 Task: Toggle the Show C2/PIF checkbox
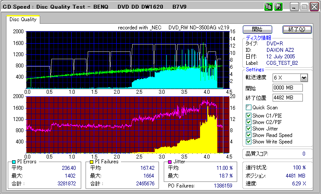(x=248, y=122)
